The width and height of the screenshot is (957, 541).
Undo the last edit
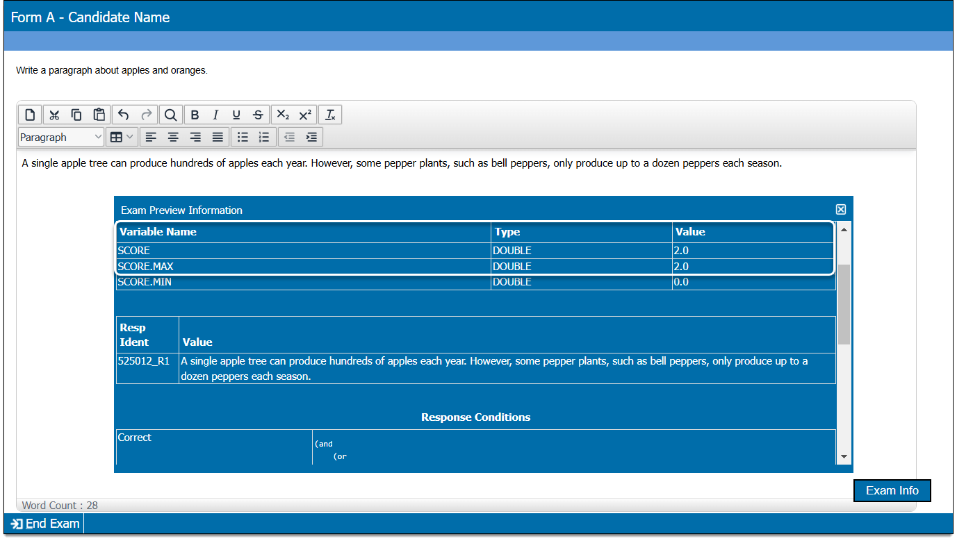coord(124,115)
